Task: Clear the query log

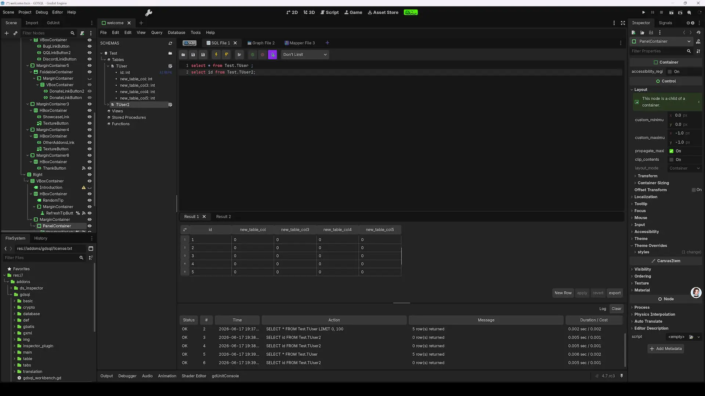Action: pos(617,309)
